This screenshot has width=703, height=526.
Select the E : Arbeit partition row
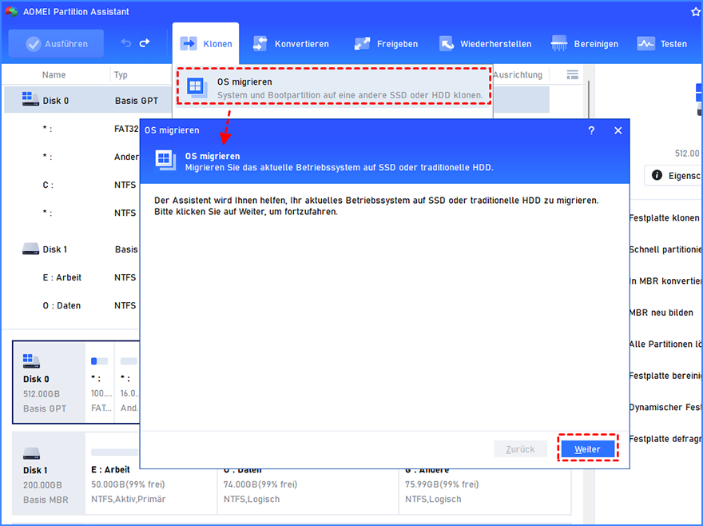point(73,277)
